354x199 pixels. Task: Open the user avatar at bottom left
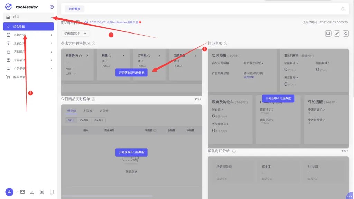(9, 192)
